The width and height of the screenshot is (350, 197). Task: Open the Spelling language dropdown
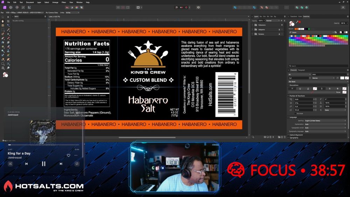click(325, 121)
